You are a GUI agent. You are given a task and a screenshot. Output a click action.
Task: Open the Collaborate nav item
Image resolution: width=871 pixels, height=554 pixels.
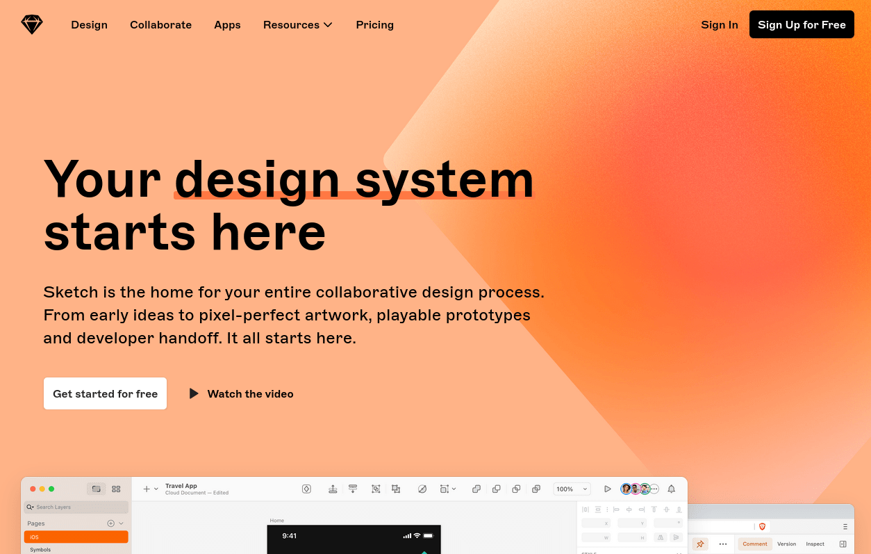click(160, 25)
